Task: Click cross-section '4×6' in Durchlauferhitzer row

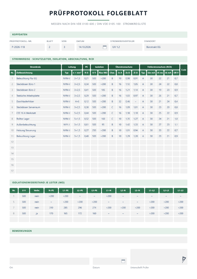Action: (x=77, y=102)
